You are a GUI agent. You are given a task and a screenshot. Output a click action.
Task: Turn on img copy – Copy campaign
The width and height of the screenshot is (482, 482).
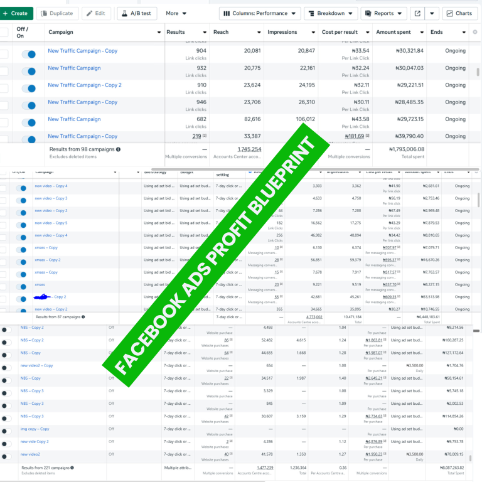tap(6, 431)
